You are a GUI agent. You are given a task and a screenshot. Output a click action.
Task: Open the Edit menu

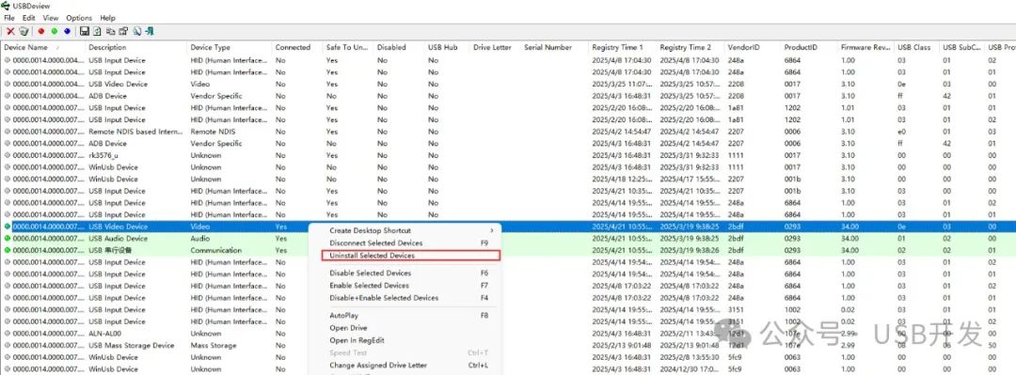(28, 18)
